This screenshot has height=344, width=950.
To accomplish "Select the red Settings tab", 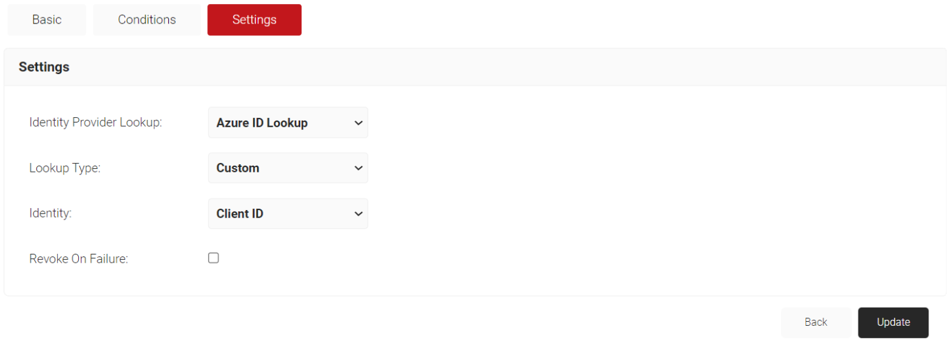I will [254, 20].
